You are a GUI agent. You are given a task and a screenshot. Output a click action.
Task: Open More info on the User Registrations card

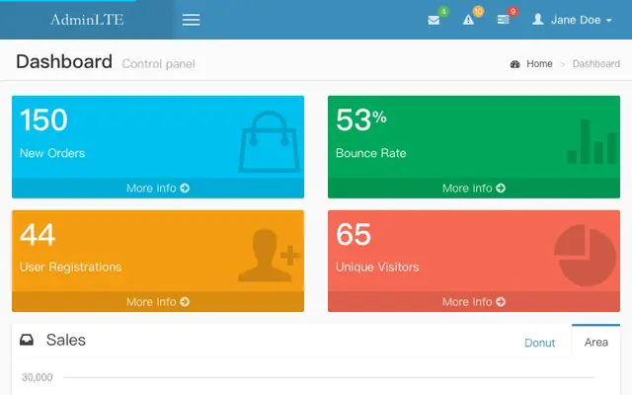coord(158,301)
